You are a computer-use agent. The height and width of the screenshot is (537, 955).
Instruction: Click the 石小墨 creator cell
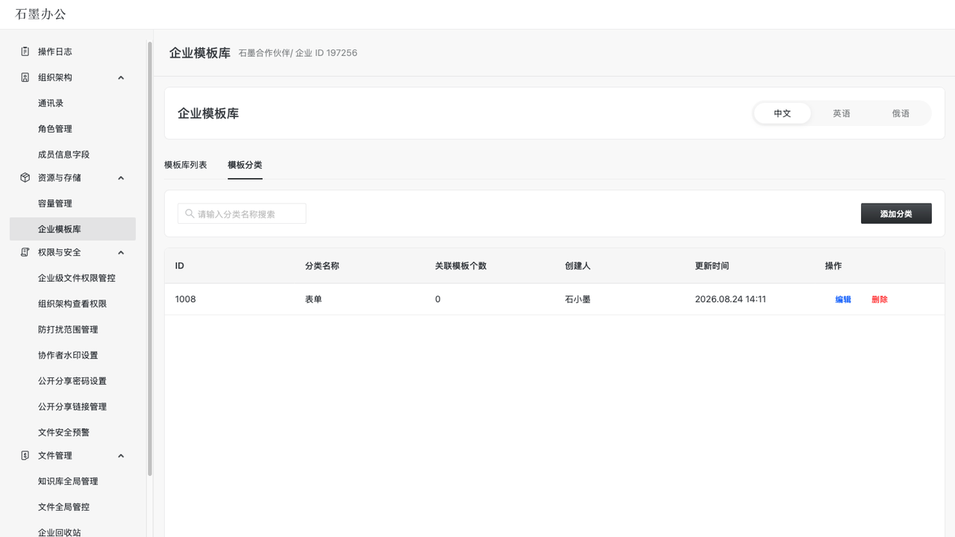(578, 299)
